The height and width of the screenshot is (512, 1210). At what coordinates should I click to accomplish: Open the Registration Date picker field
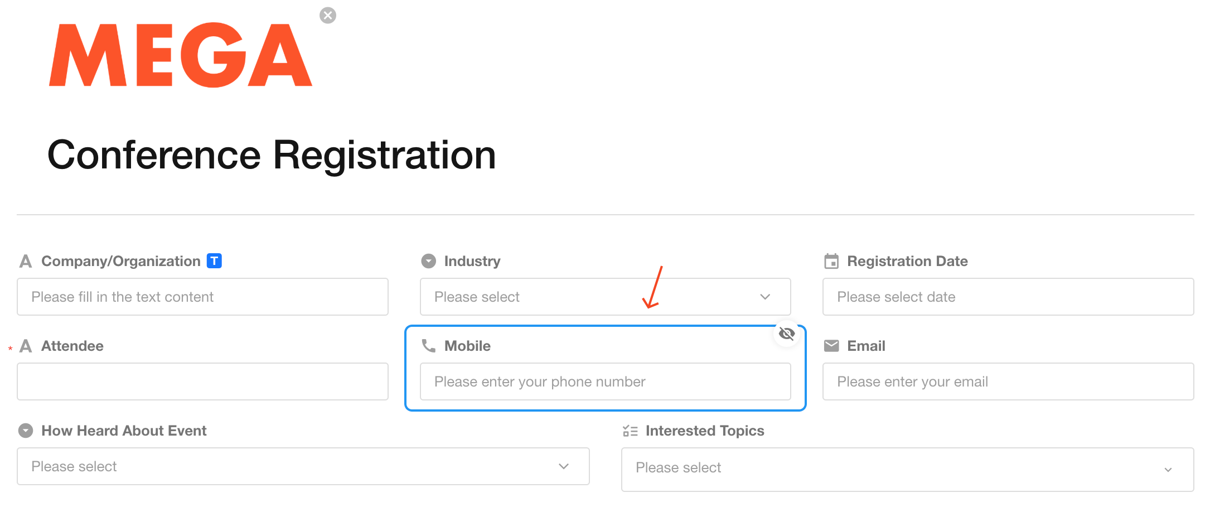1008,297
